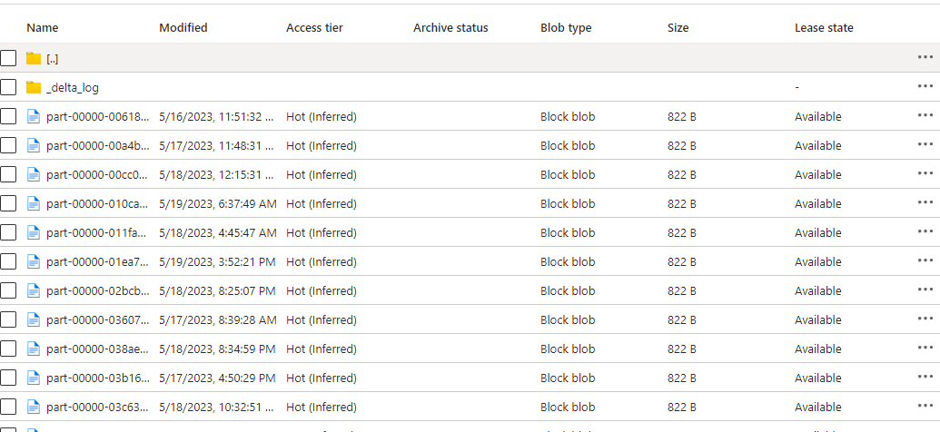Screen dimensions: 940x432
Task: Open more options for _delta_log row
Action: coord(925,87)
